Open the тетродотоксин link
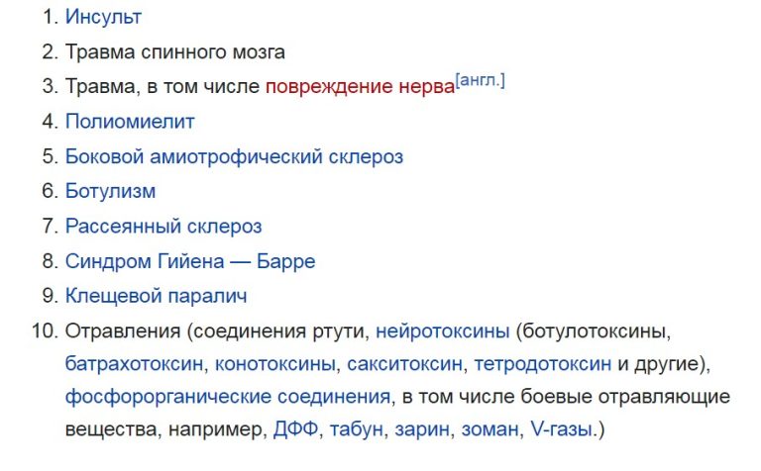The image size is (761, 471). [x=543, y=364]
